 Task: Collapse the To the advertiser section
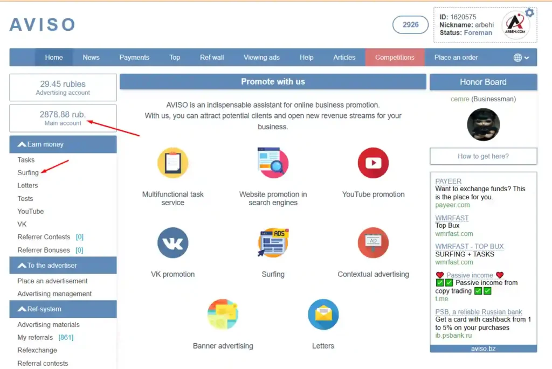(22, 266)
